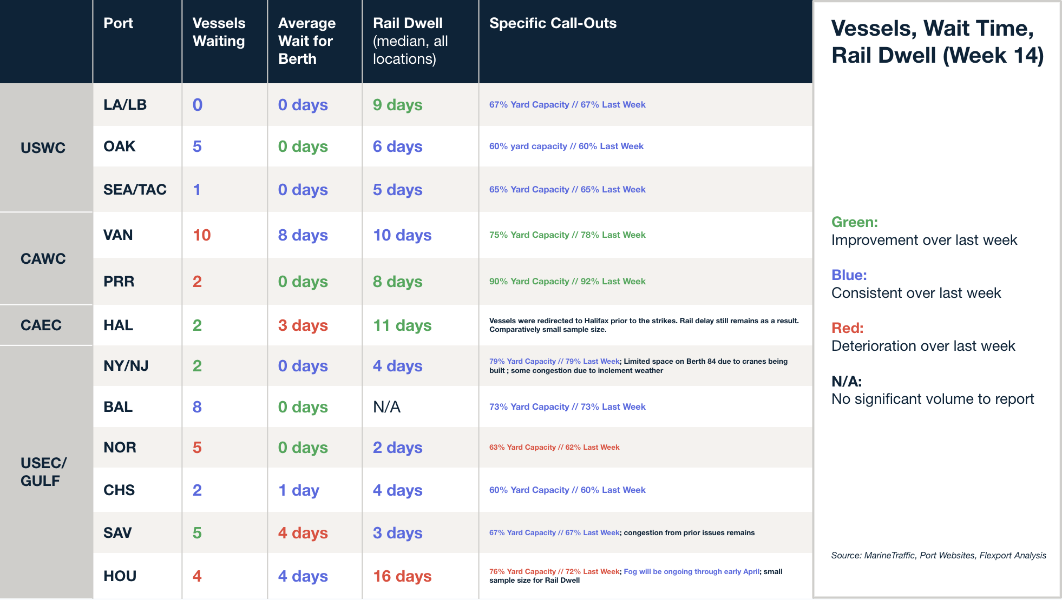Screen dimensions: 1062x600
Task: Click the LA/LB port cell
Action: [125, 105]
